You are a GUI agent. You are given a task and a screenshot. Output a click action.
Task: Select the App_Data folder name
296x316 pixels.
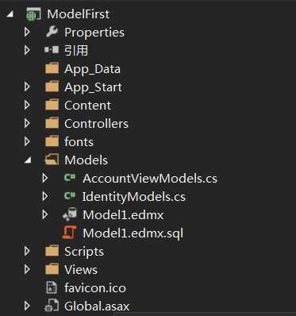click(x=92, y=69)
